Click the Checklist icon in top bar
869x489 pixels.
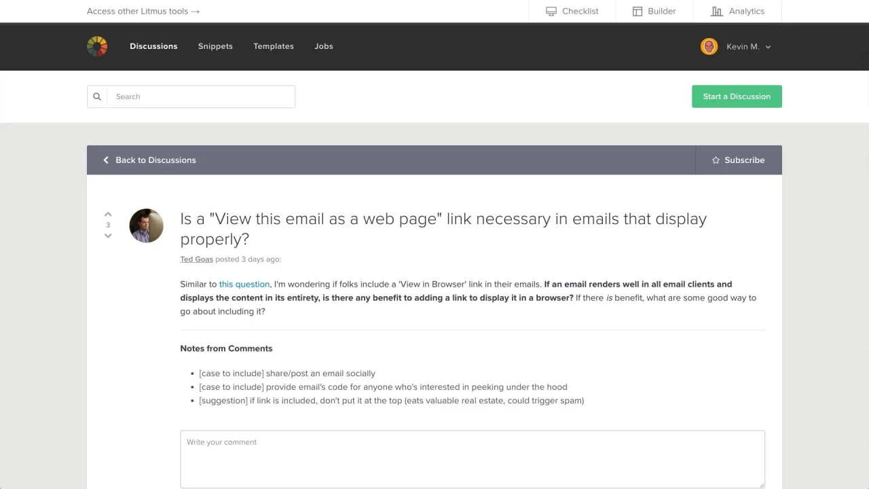tap(551, 12)
